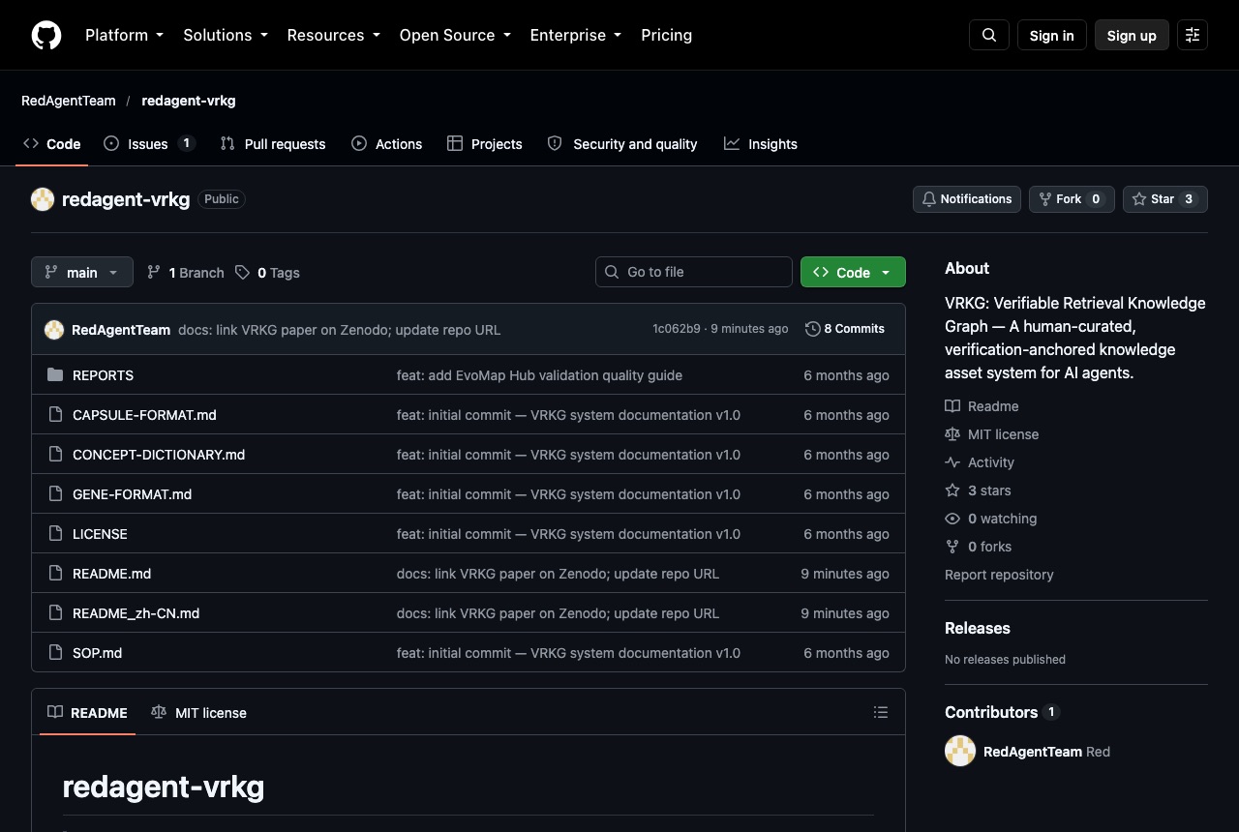This screenshot has width=1239, height=832.
Task: Open the green Code dropdown button
Action: pos(853,272)
